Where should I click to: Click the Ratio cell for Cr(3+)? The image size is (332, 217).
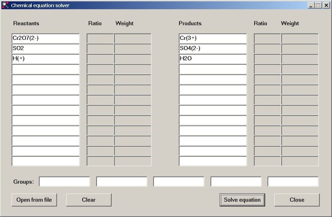click(267, 39)
